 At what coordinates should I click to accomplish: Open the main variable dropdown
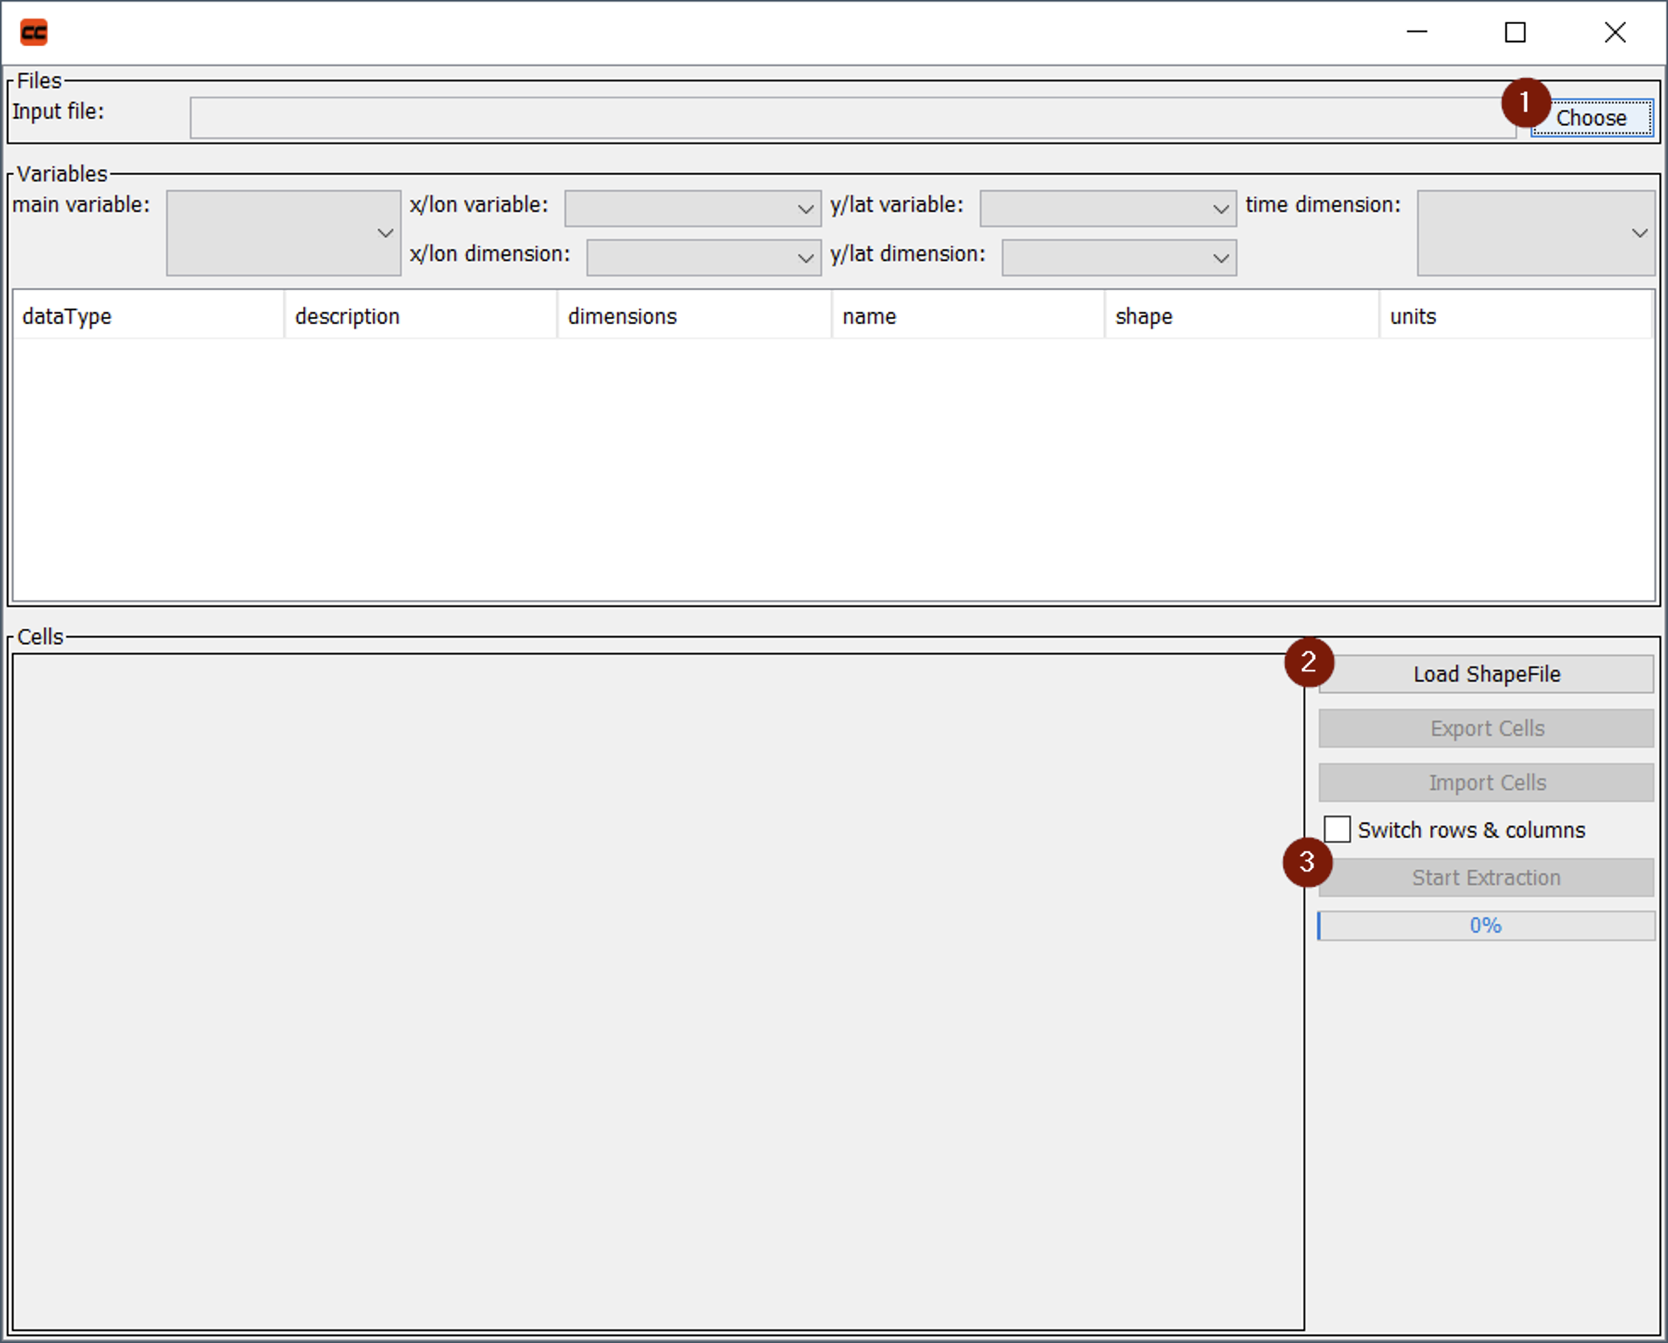283,233
